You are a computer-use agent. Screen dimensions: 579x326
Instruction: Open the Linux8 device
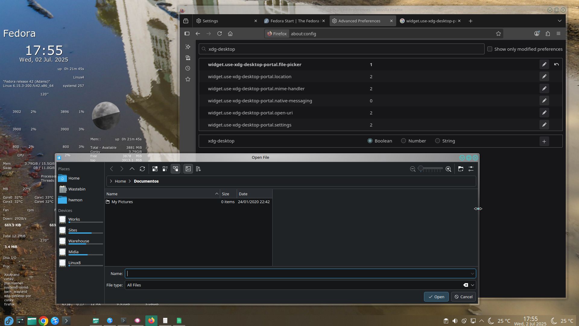tap(80, 263)
